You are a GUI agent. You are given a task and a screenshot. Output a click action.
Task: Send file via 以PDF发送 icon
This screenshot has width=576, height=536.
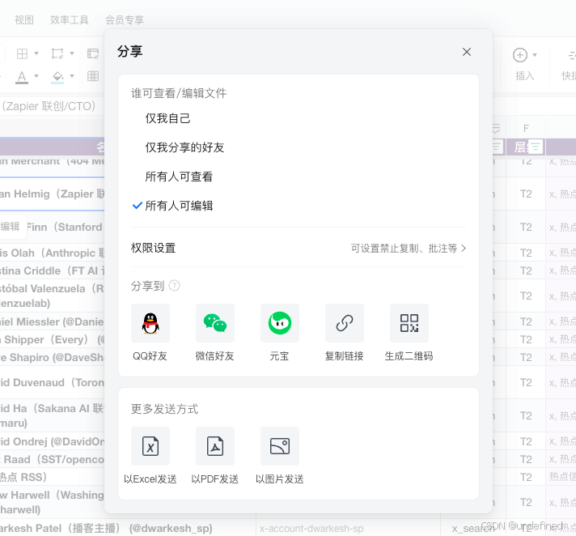[215, 446]
